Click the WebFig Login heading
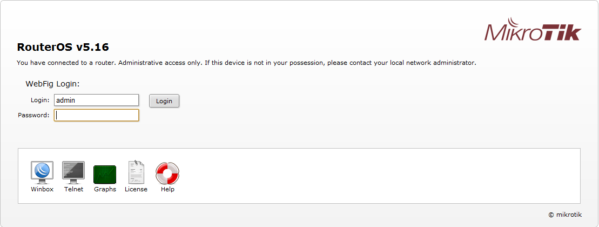The width and height of the screenshot is (599, 227). tap(52, 84)
